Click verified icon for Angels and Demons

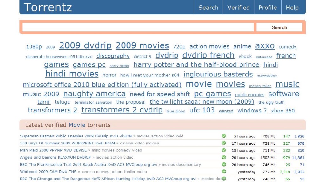tap(224, 157)
